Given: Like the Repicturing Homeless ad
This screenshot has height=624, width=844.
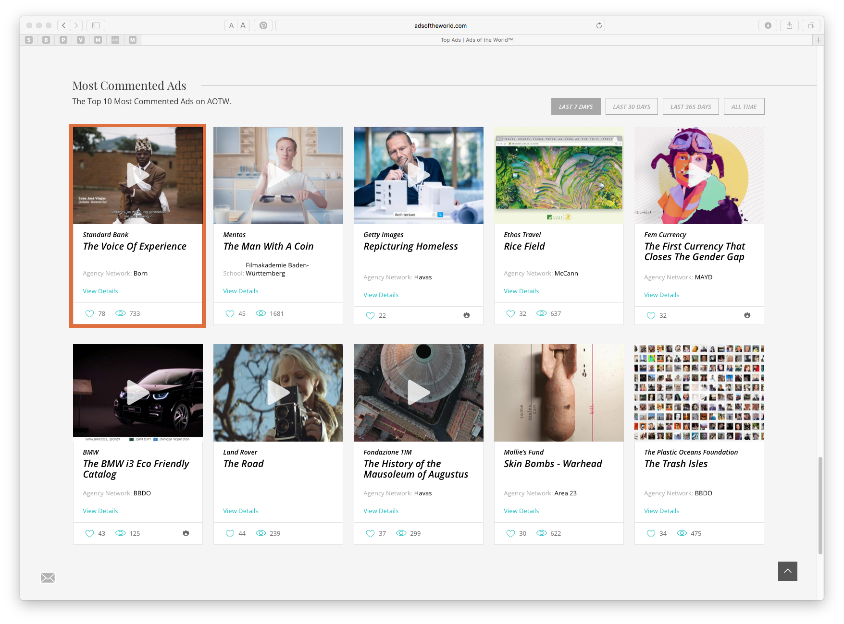Looking at the screenshot, I should pos(370,315).
